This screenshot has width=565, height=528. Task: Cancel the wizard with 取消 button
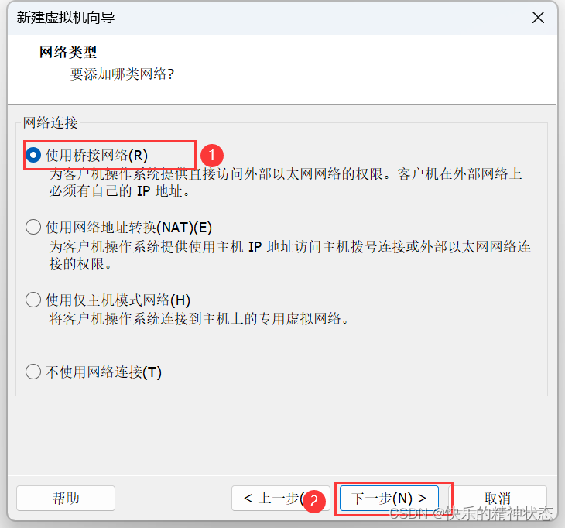(498, 498)
